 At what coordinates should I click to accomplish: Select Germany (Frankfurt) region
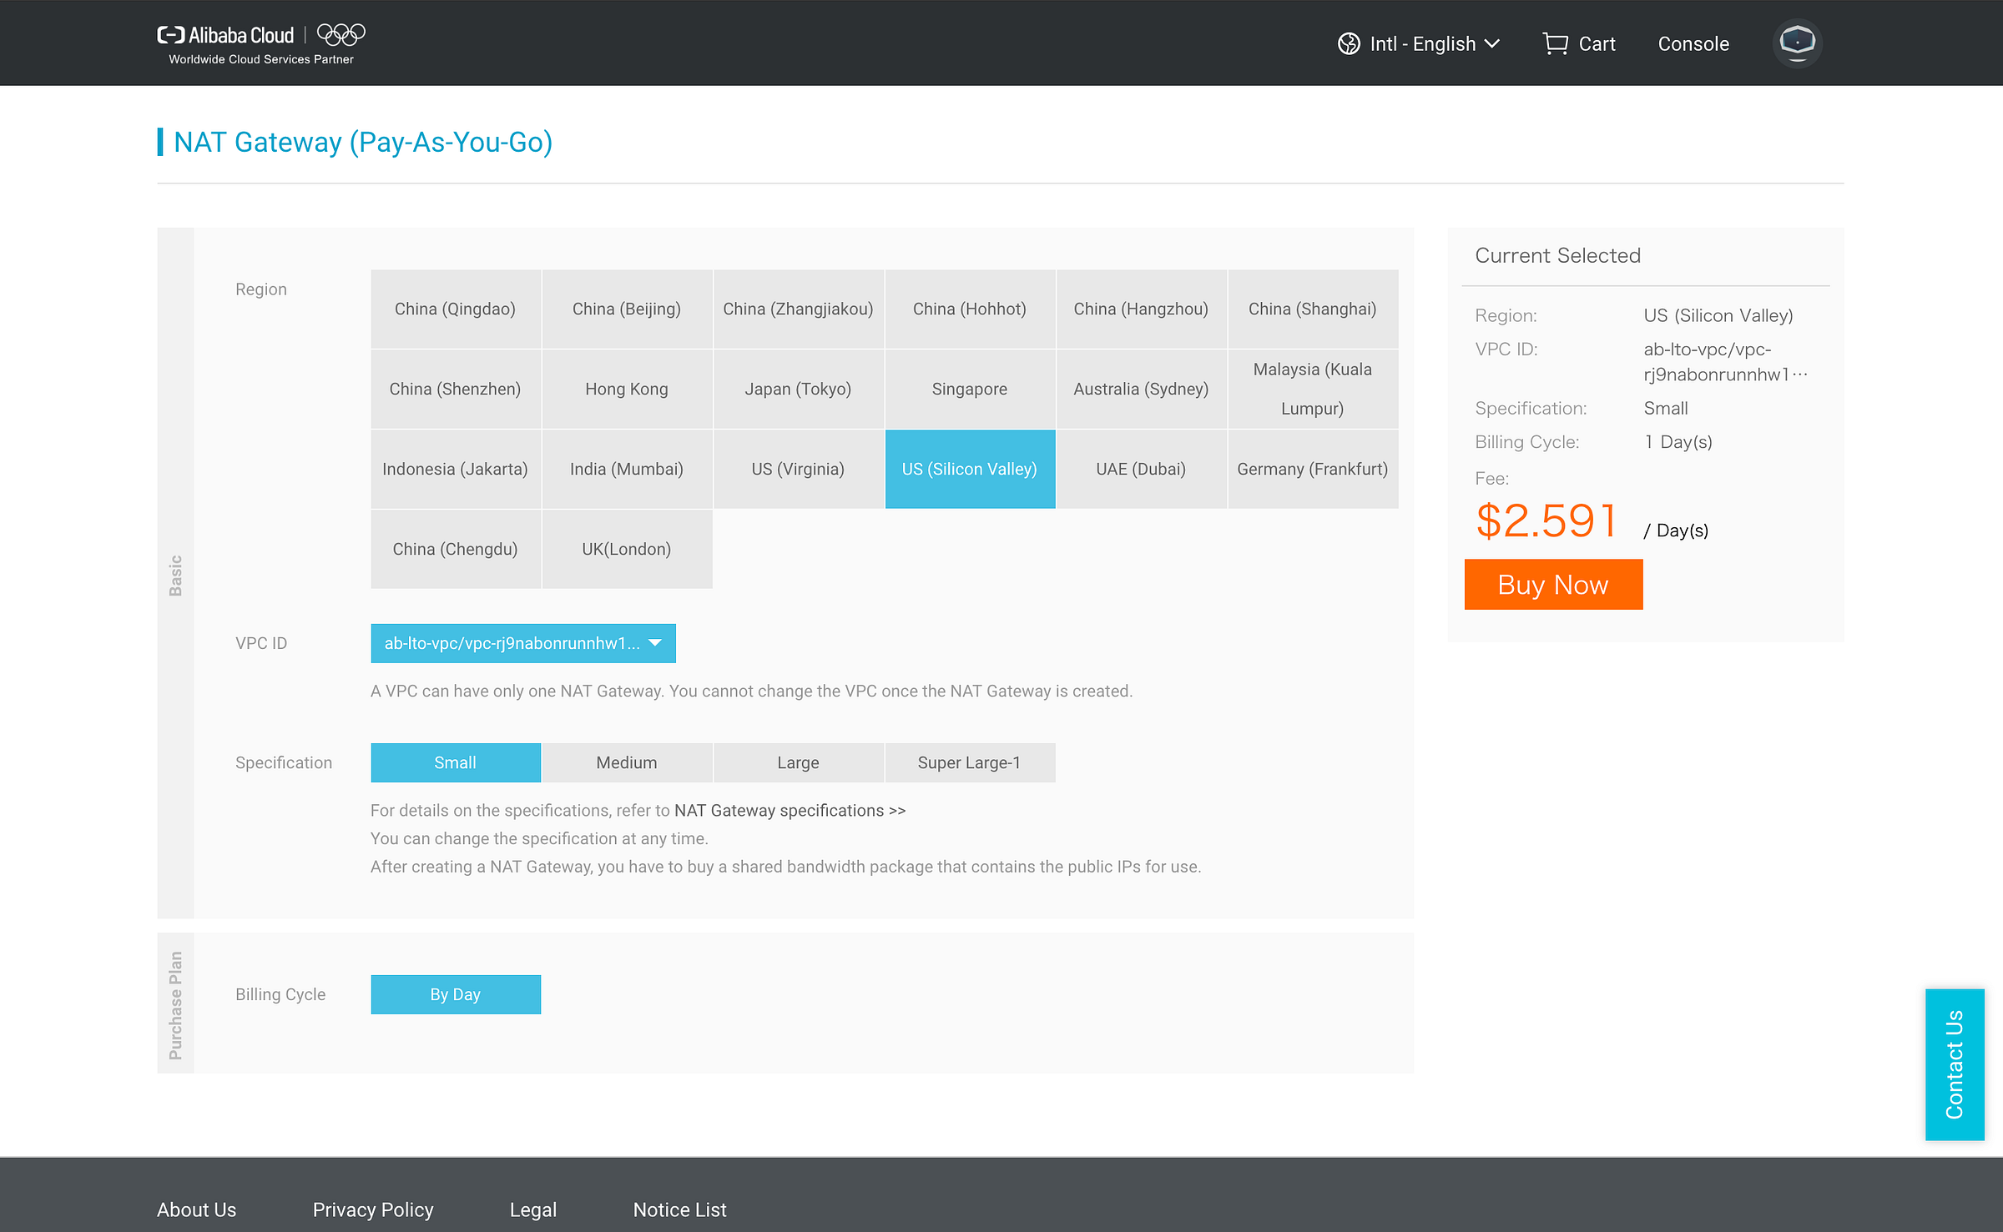[1312, 469]
